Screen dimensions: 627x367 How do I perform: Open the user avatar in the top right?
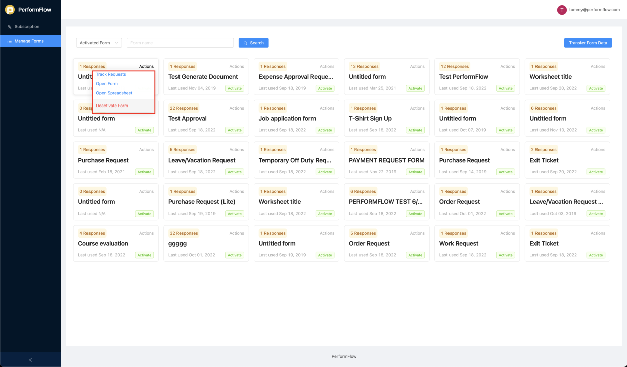pyautogui.click(x=562, y=9)
